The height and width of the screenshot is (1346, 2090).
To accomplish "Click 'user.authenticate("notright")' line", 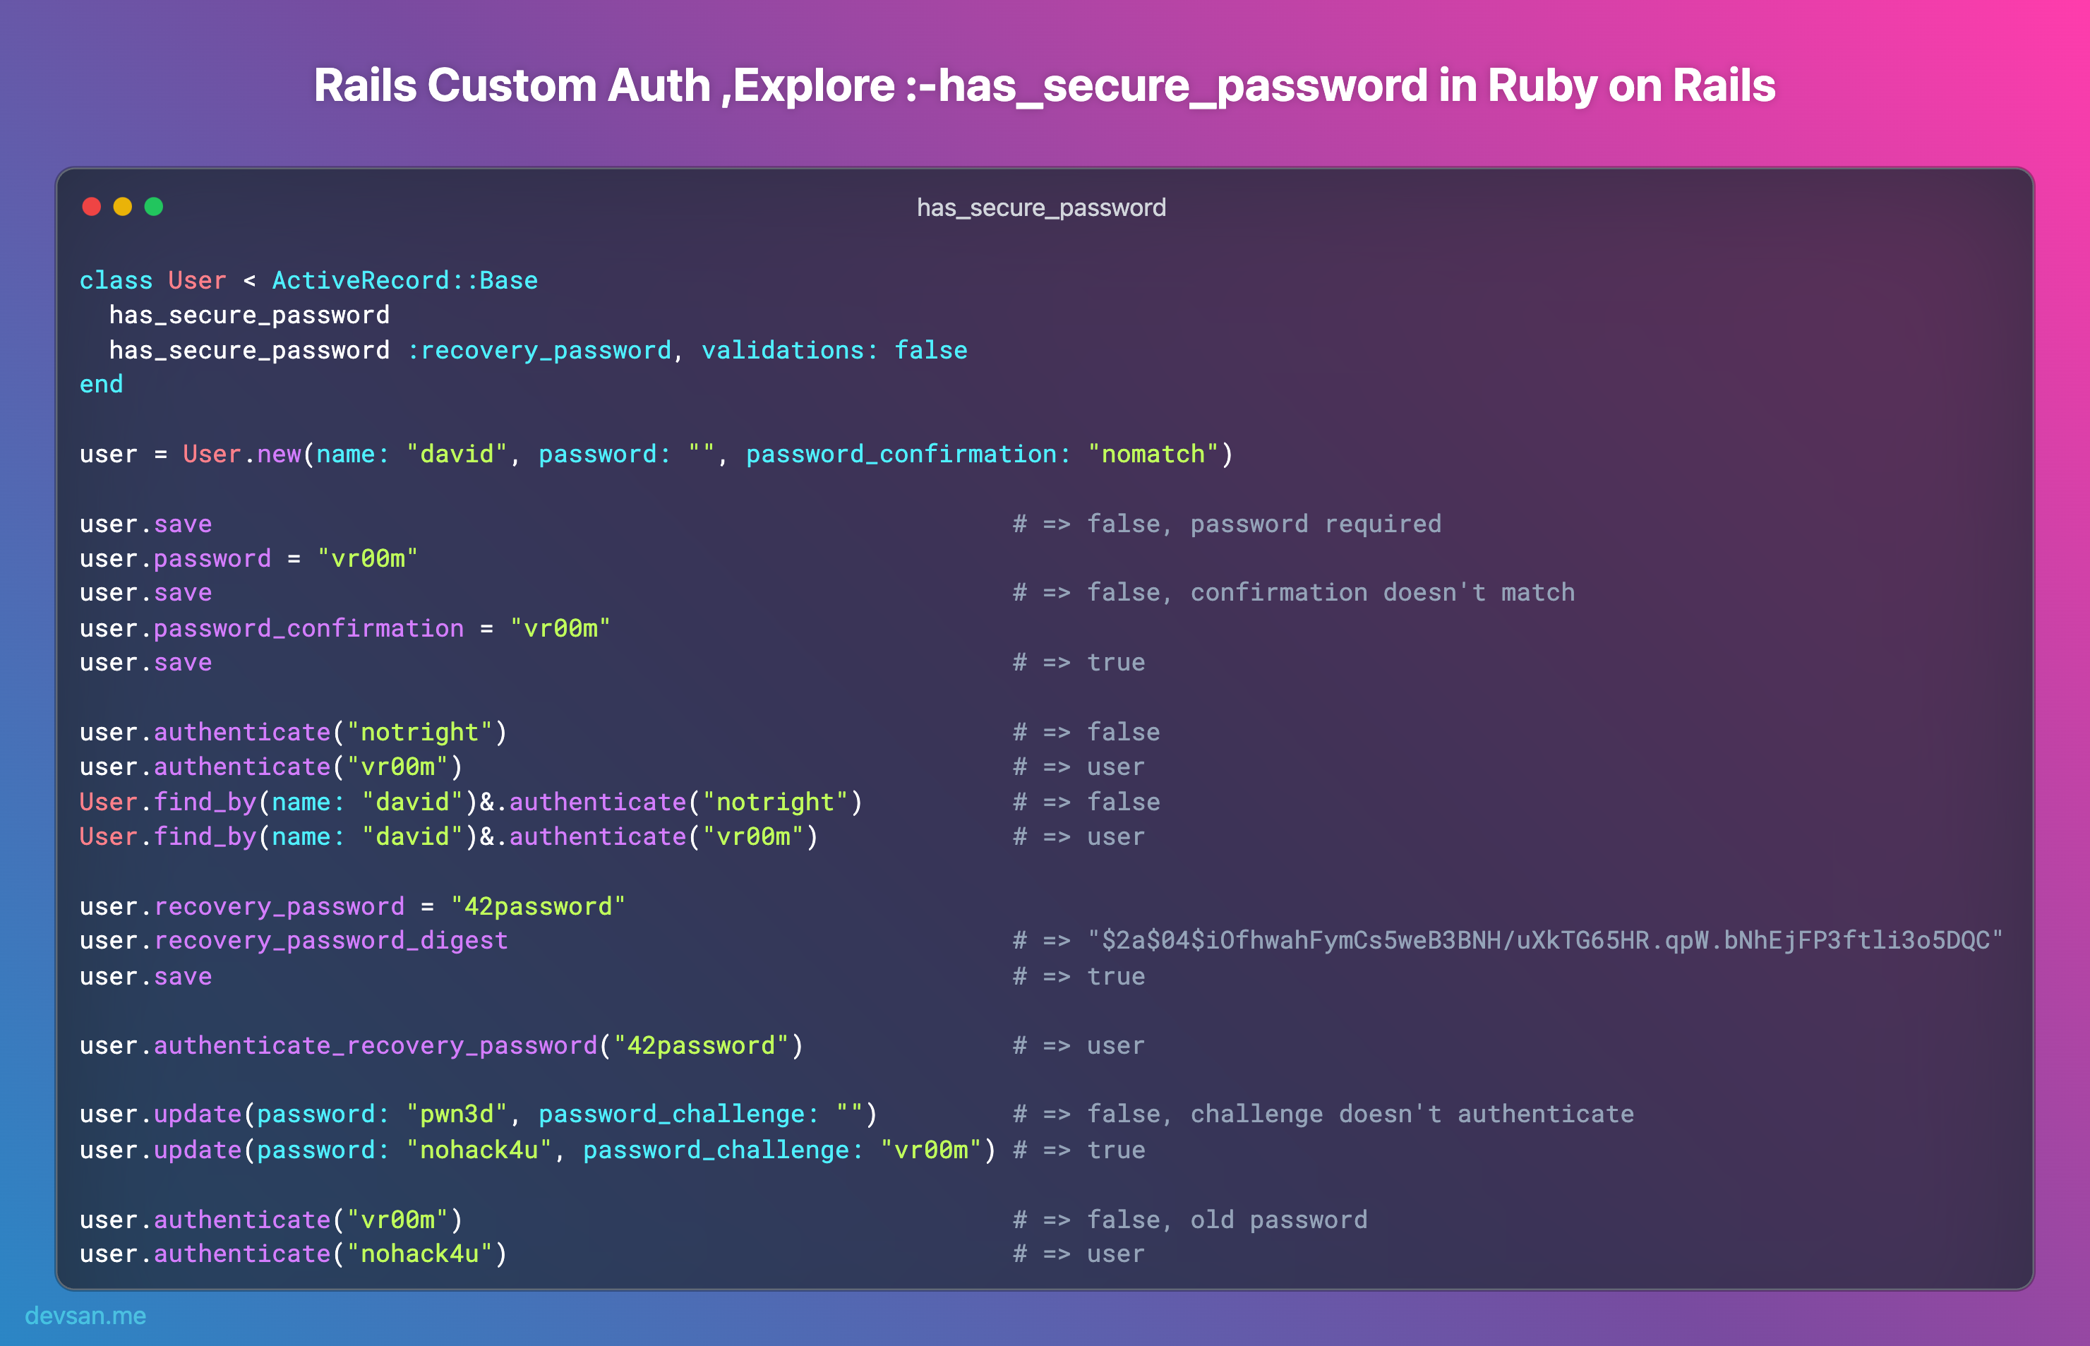I will 294,733.
